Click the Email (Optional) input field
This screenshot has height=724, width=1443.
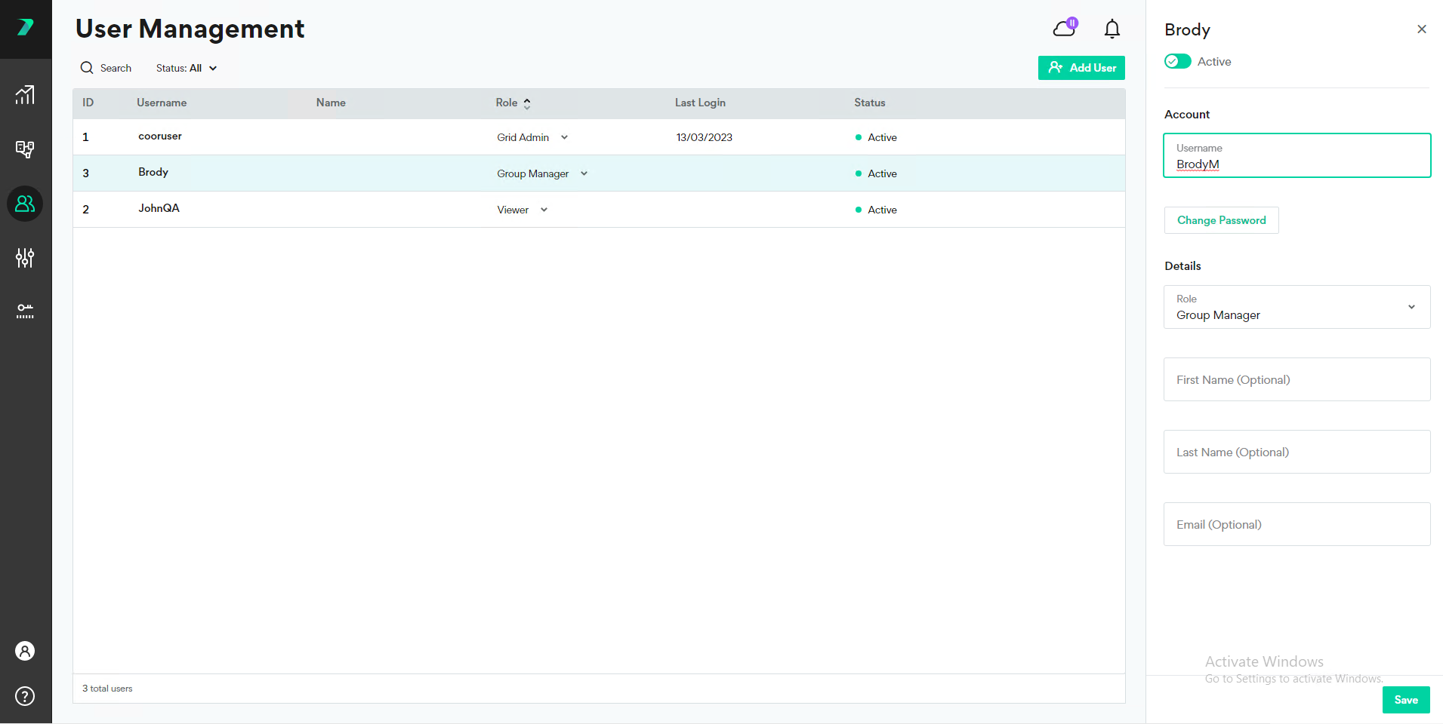(1296, 523)
